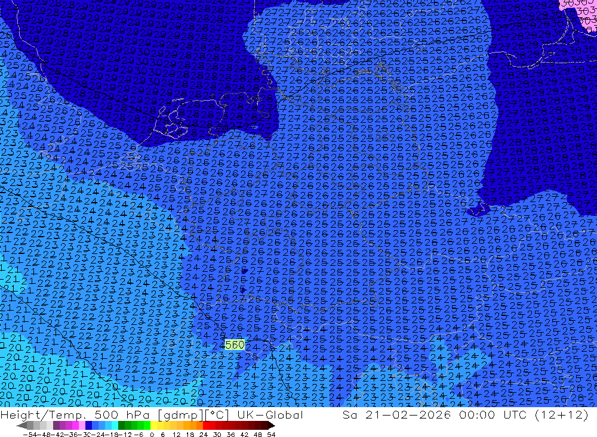Click the '6' legend value
The width and height of the screenshot is (597, 437).
(x=162, y=435)
